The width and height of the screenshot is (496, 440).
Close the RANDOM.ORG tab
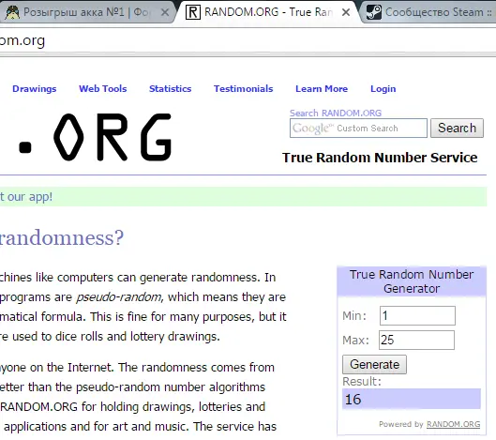point(346,12)
